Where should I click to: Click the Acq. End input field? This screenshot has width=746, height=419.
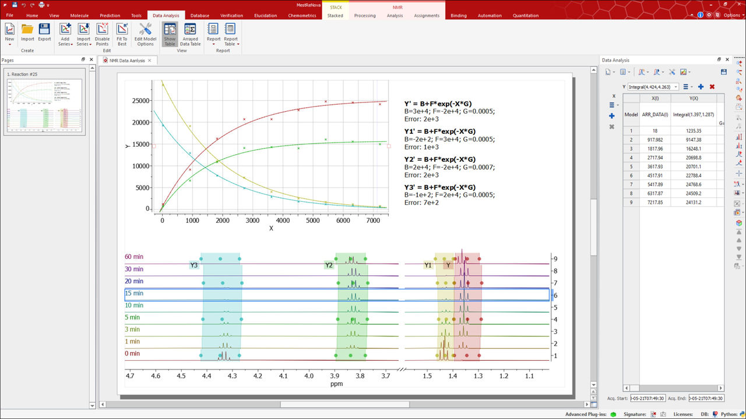coord(706,398)
